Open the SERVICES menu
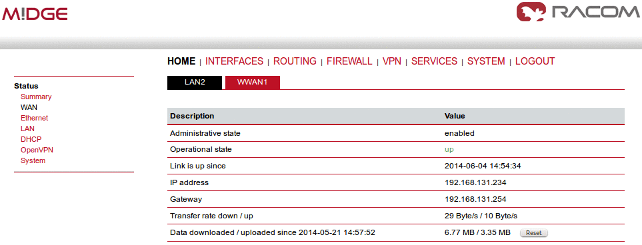The height and width of the screenshot is (245, 642). pyautogui.click(x=434, y=61)
